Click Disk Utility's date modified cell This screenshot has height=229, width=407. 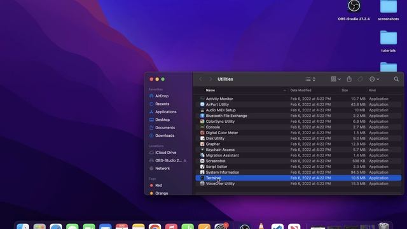[x=310, y=139]
